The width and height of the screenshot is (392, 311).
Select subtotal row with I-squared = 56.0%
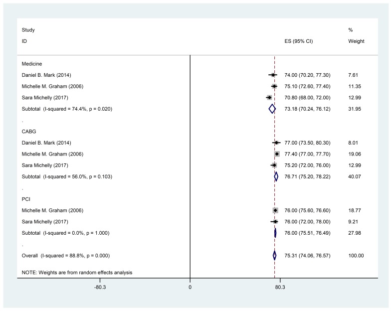click(x=67, y=176)
